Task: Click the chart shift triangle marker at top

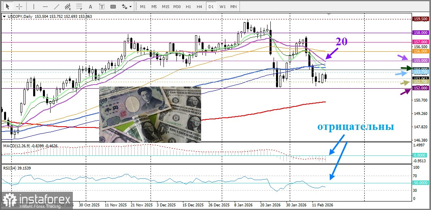Action: pos(329,14)
